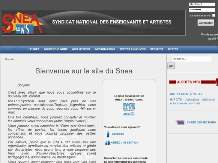This screenshot has height=163, width=218.
Task: Open the INSTRUMENTS VOLES alert link
Action: pyautogui.click(x=187, y=94)
